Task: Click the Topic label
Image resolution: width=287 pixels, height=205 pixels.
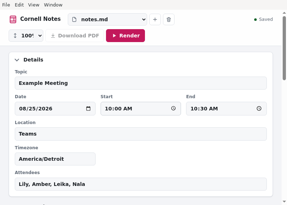Action: [x=21, y=72]
